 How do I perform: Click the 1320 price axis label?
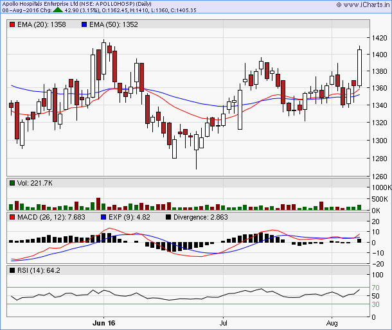point(380,123)
